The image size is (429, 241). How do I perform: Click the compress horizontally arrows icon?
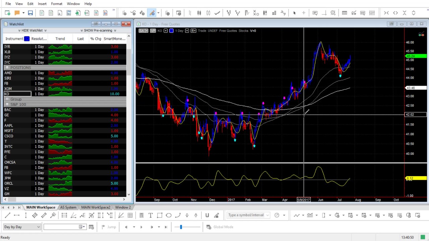[x=386, y=13]
